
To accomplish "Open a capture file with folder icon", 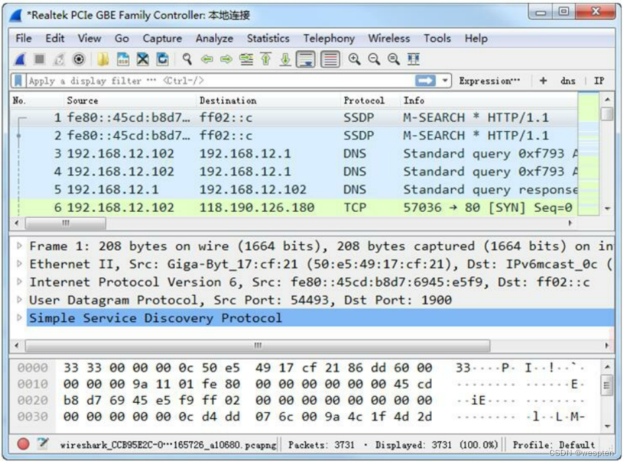I will tap(103, 59).
